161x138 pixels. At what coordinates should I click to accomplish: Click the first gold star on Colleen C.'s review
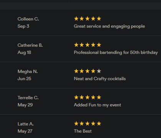click(x=76, y=19)
